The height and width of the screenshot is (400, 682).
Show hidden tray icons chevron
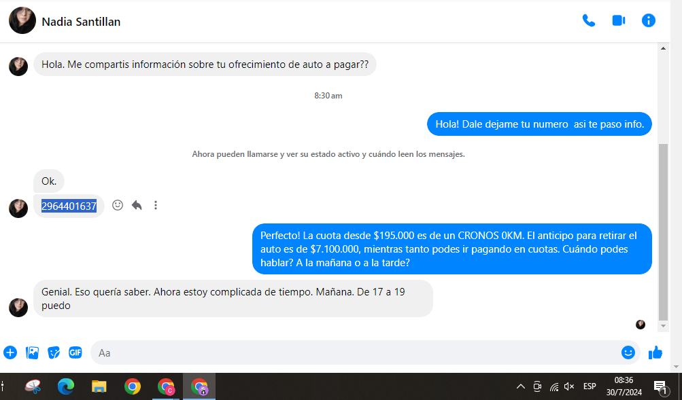click(520, 386)
